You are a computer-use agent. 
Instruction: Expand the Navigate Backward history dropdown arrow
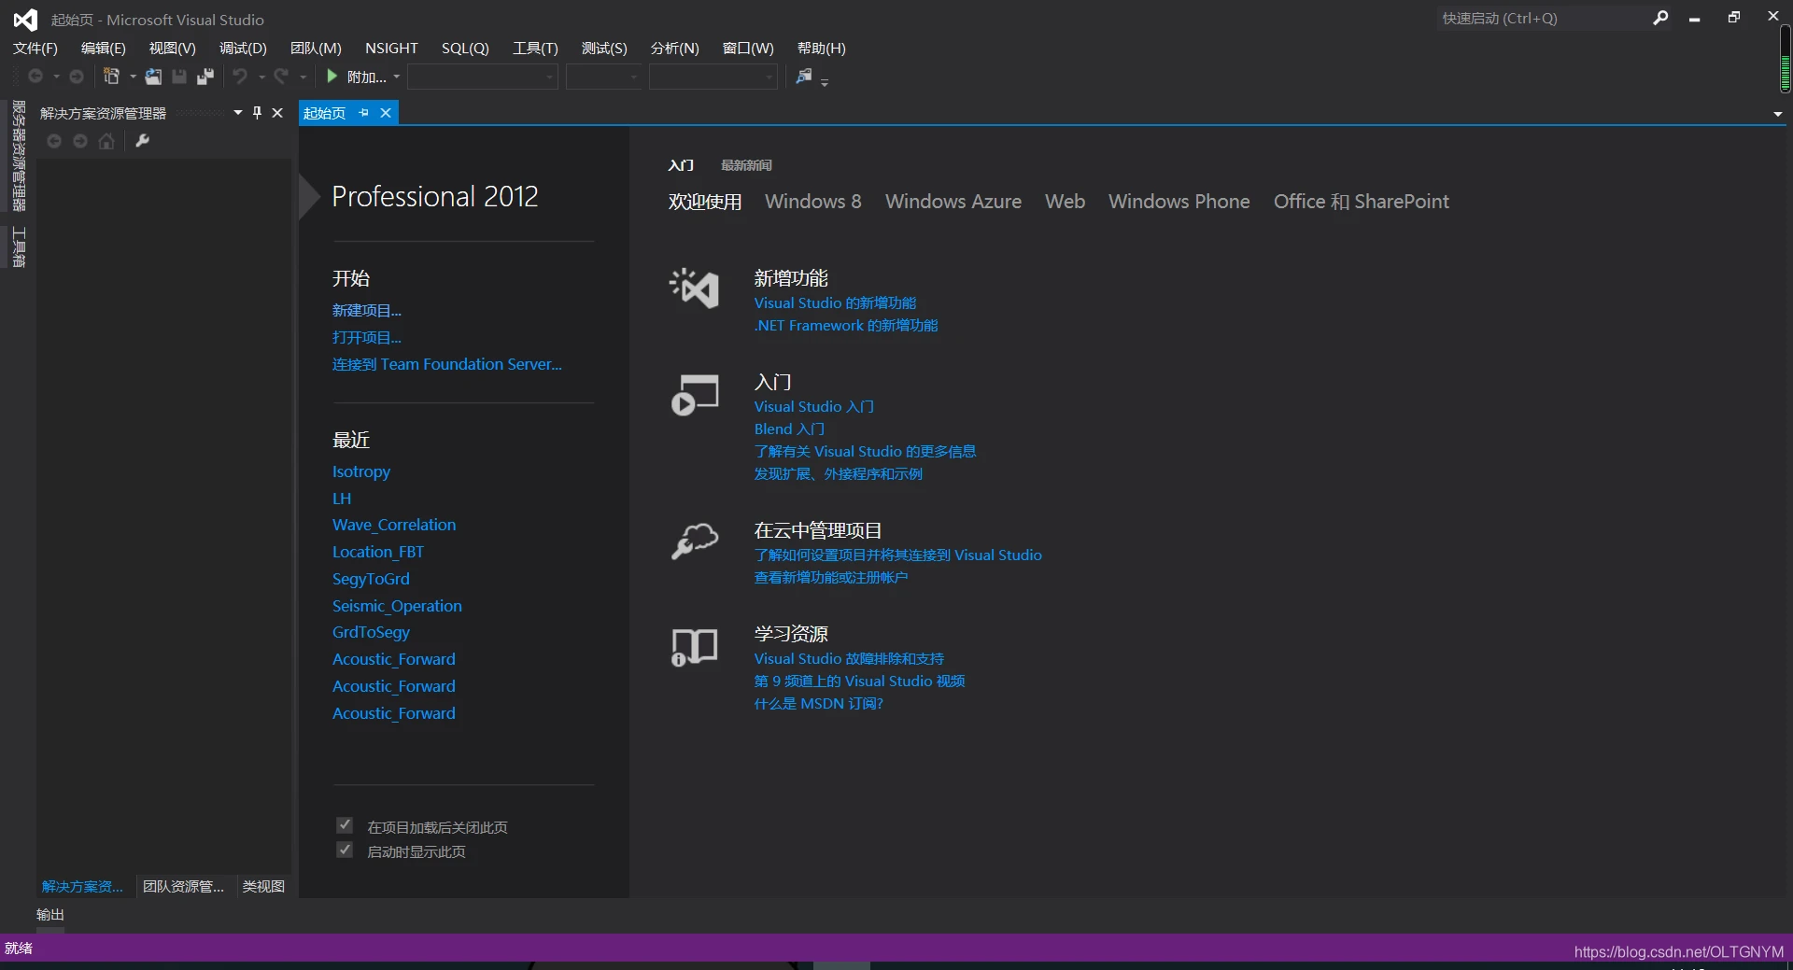tap(56, 77)
